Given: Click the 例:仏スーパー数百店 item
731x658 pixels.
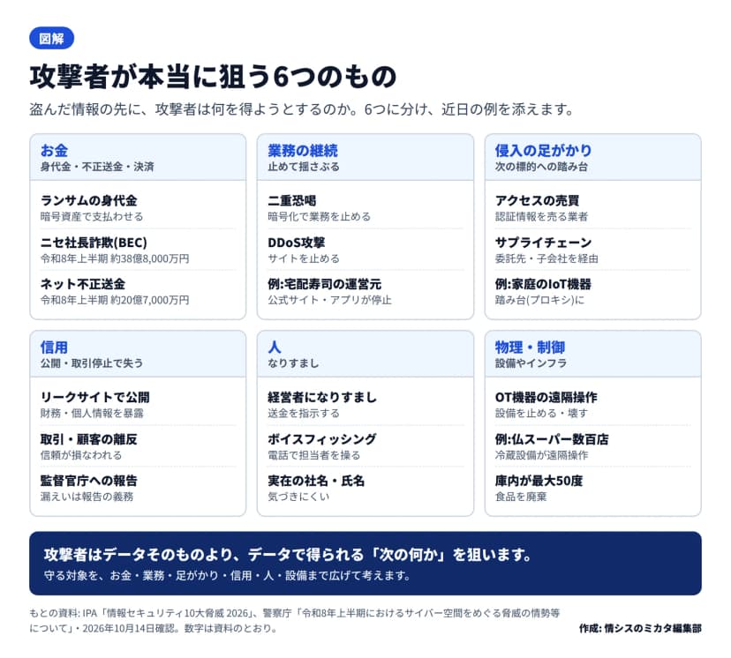Looking at the screenshot, I should (x=552, y=439).
